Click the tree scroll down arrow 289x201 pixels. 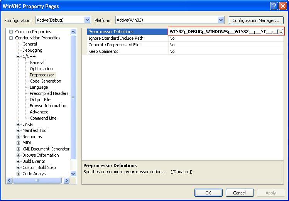click(x=73, y=174)
